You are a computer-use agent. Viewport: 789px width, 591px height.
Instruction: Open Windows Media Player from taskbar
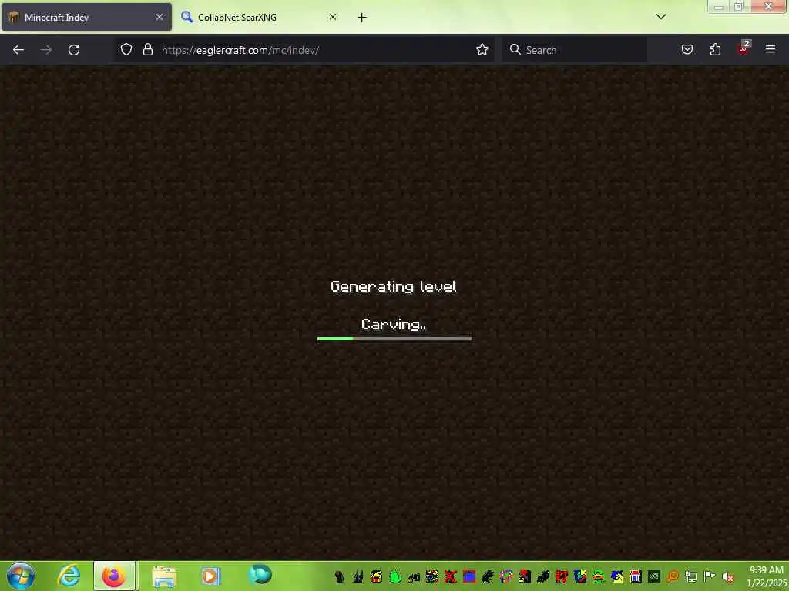tap(210, 576)
